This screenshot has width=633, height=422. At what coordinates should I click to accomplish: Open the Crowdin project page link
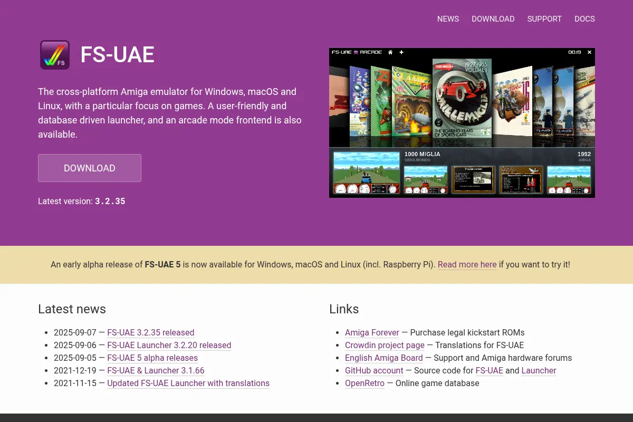385,346
